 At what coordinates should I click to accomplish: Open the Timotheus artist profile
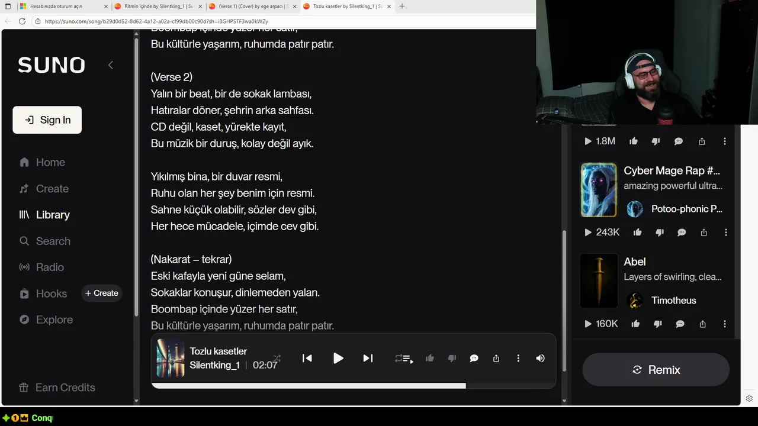pos(674,301)
